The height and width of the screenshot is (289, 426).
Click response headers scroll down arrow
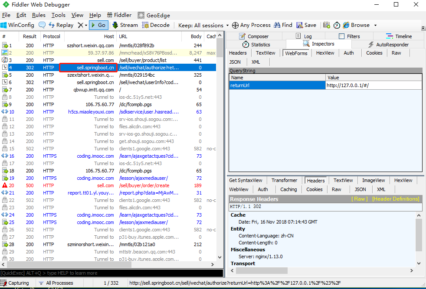point(419,263)
